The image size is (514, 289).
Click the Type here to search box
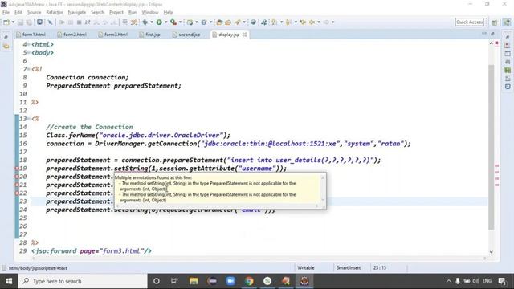pos(83,281)
